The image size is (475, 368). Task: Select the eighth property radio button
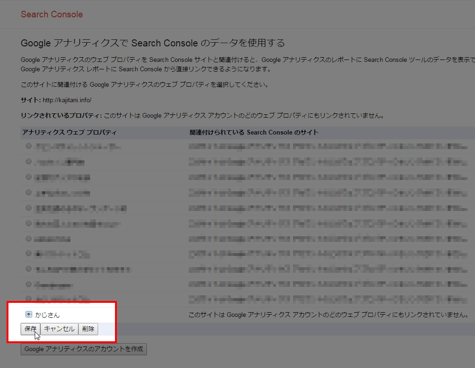(29, 253)
